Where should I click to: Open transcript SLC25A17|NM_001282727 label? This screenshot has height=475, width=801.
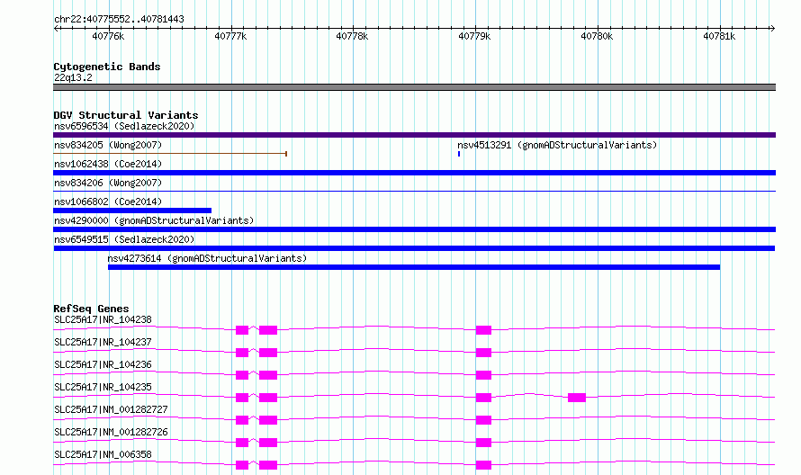[x=111, y=409]
